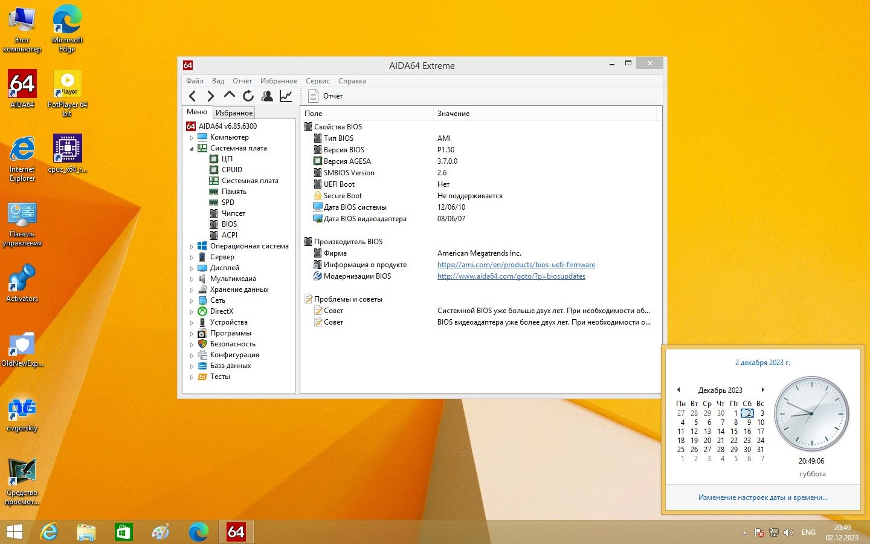The width and height of the screenshot is (870, 544).
Task: Open the graph statistics toolbar icon
Action: (x=286, y=96)
